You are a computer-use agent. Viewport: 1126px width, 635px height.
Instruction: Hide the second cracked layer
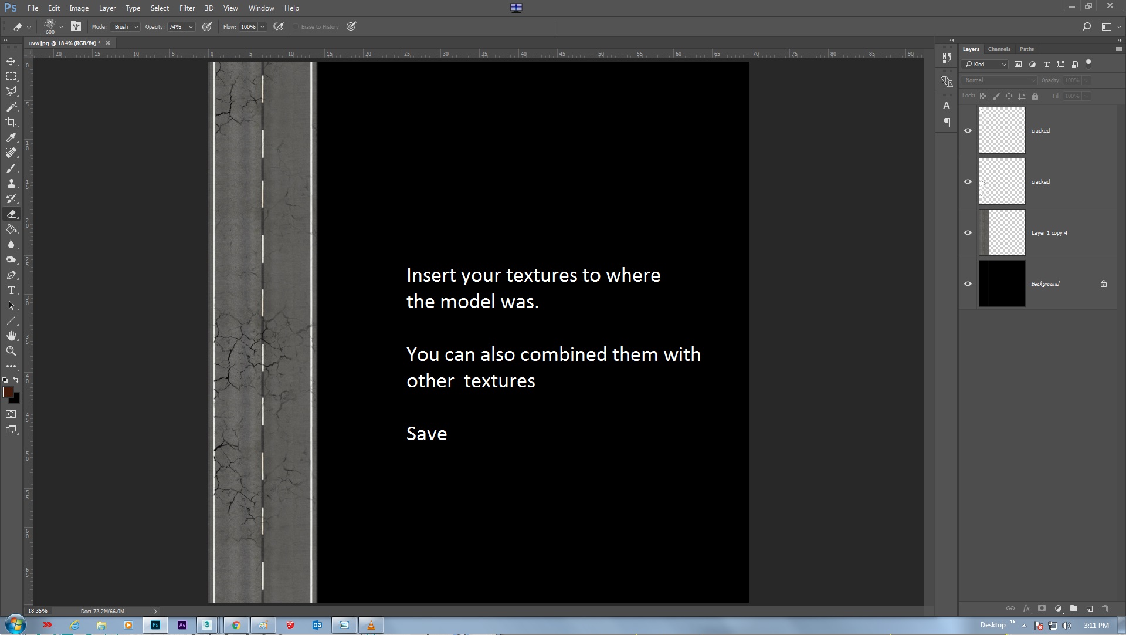[968, 181]
